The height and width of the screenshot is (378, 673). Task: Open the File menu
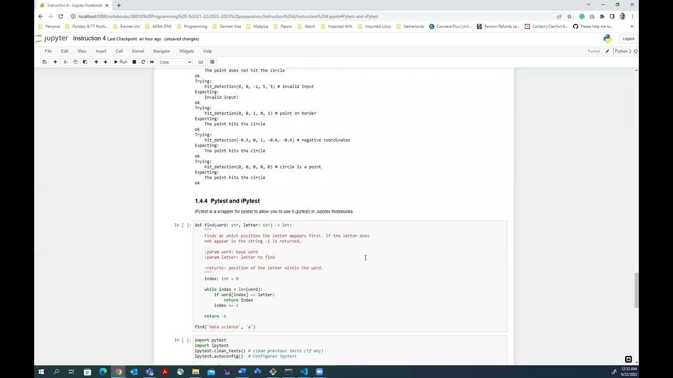click(48, 51)
